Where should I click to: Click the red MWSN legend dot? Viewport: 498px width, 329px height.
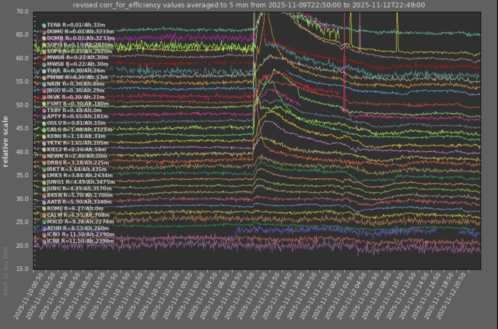tap(44, 58)
